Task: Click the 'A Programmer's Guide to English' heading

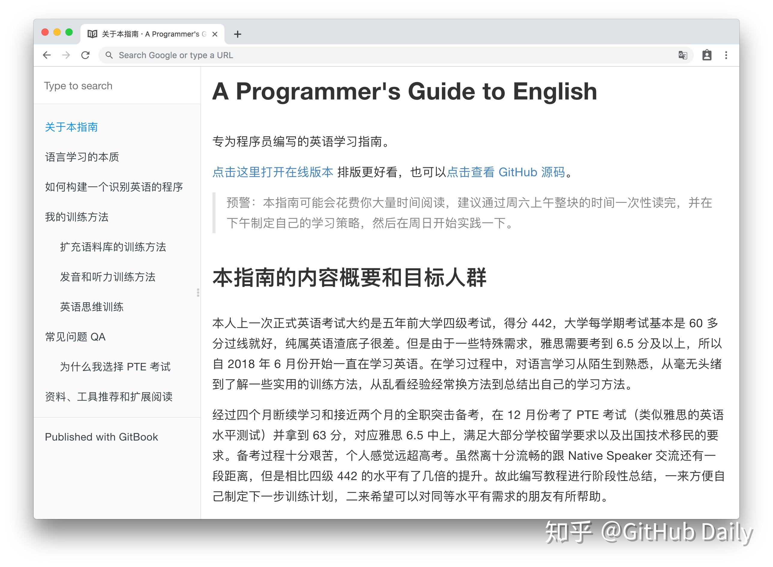Action: 405,91
